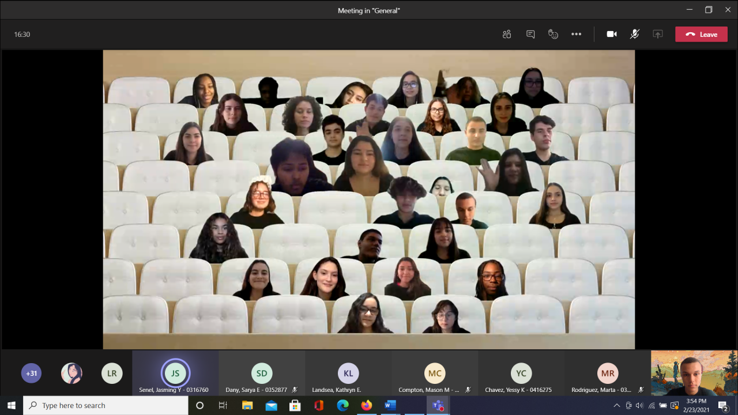Turn the camera off
Viewport: 738px width, 415px height.
pyautogui.click(x=612, y=34)
